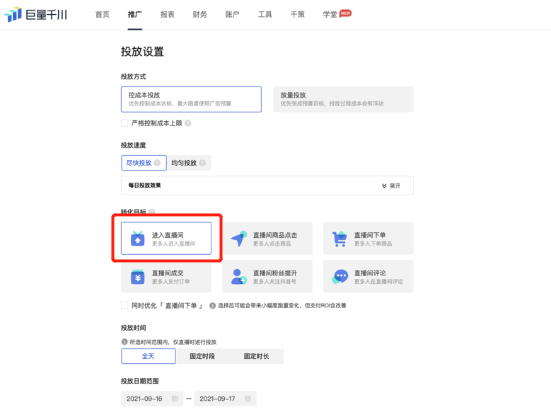Select 直播间评论 conversion goal card
Screen dimensions: 551x417
[369, 276]
